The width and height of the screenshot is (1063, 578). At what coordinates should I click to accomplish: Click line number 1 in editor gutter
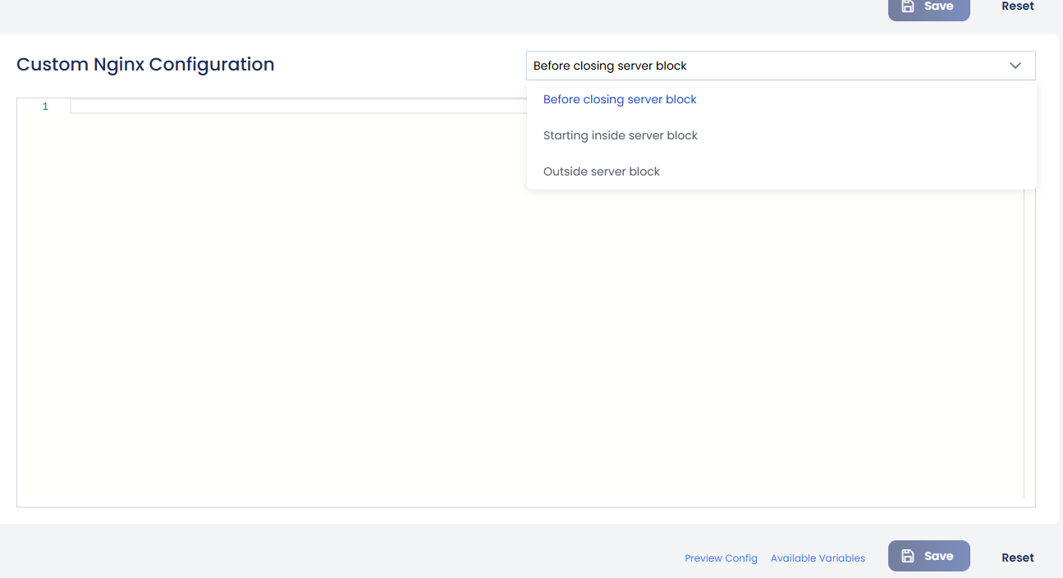(45, 107)
